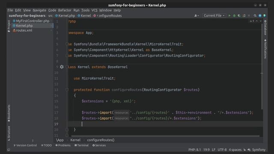The image size is (274, 154).
Task: Open the File menu
Action: click(10, 10)
